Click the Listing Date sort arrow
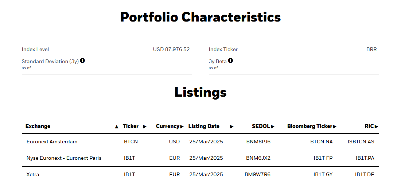Screen dimensions: 405x182 point(231,127)
